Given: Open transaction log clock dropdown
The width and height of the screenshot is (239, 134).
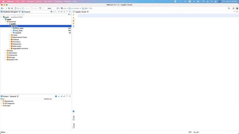Looking at the screenshot, I should [x=58, y=8].
